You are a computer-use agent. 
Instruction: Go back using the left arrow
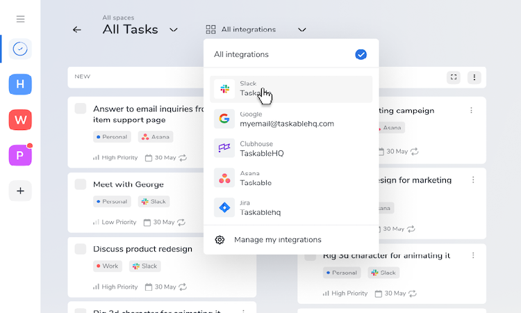point(77,30)
